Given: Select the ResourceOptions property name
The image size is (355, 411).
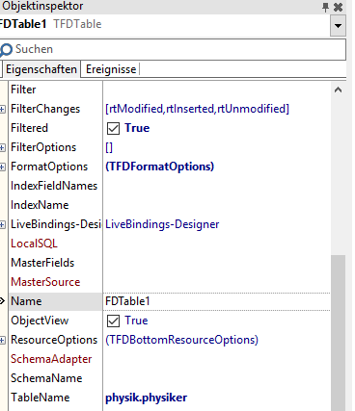Looking at the screenshot, I should pos(54,340).
